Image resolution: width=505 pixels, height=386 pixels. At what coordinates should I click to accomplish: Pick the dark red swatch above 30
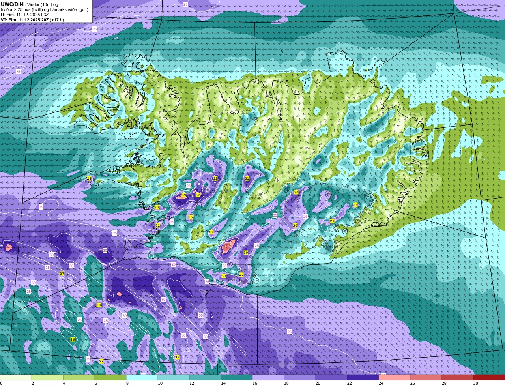click(489, 378)
